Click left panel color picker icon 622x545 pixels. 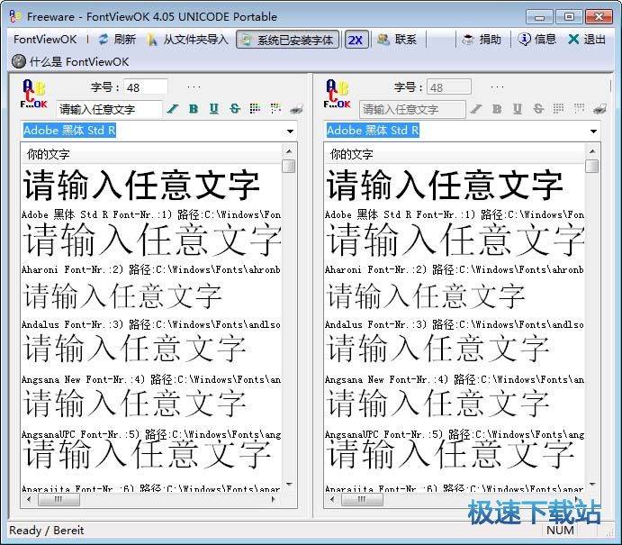[255, 109]
